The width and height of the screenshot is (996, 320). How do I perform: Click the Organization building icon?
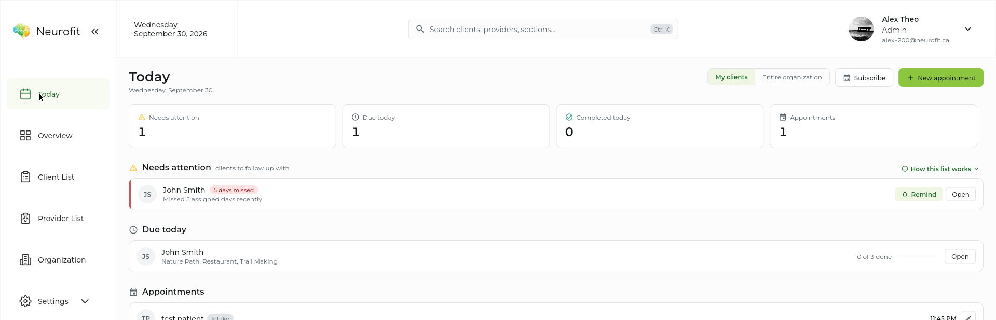coord(25,259)
